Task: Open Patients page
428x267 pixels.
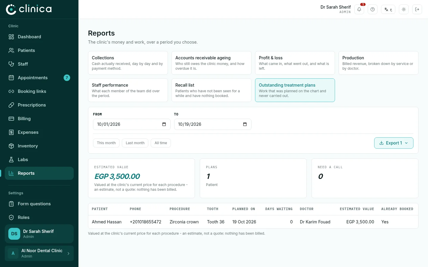Action: [x=39, y=50]
